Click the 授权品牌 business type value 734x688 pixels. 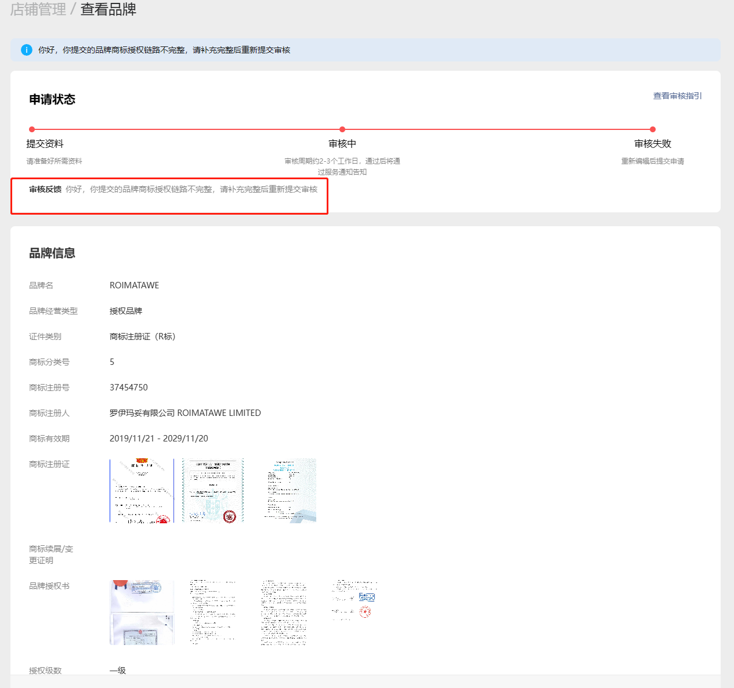pyautogui.click(x=126, y=311)
